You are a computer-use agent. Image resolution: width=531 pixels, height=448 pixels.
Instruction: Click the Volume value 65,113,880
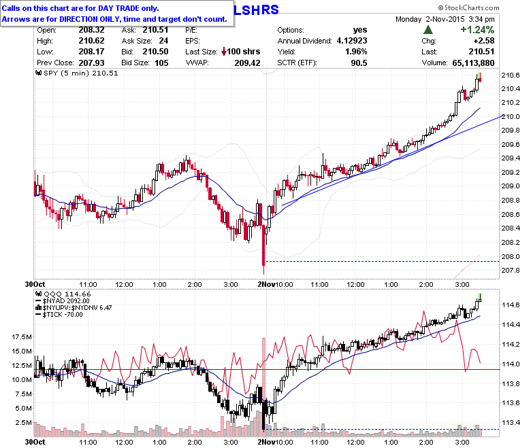(473, 63)
